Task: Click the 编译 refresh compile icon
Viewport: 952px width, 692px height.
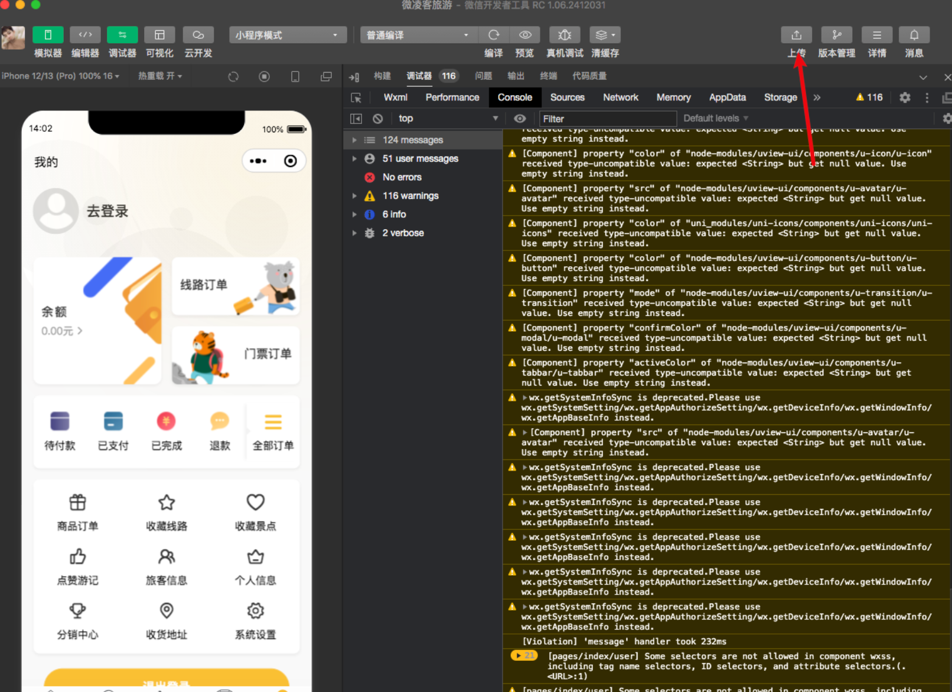Action: (494, 35)
